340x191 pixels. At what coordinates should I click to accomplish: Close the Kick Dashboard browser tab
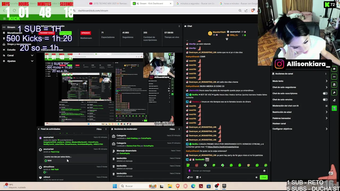click(171, 3)
